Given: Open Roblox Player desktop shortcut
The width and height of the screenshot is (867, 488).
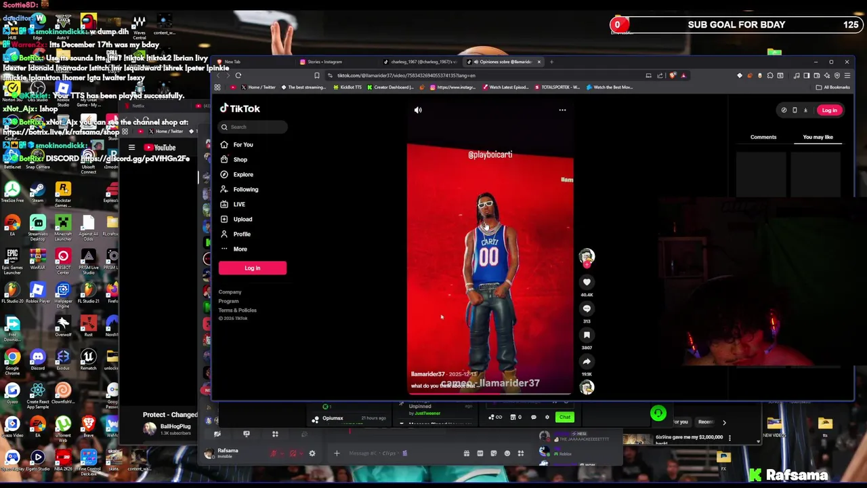Looking at the screenshot, I should (37, 293).
